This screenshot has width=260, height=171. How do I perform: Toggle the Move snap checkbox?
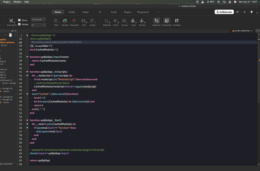click(19, 20)
